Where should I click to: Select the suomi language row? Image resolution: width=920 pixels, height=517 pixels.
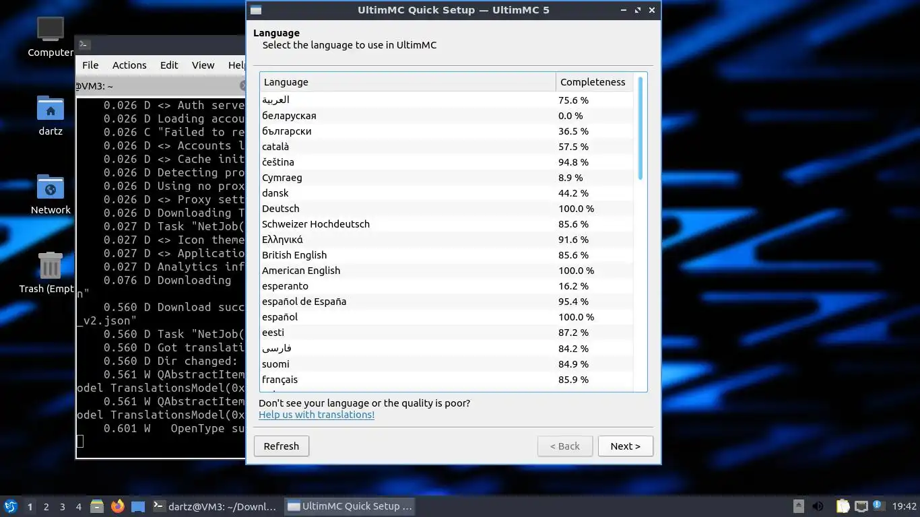pos(446,364)
